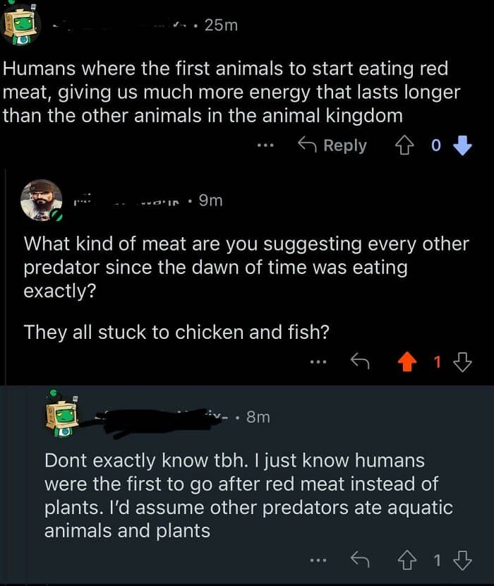494x586 pixels.
Task: Click the 9m timestamp of the second comment
Action: (x=210, y=201)
